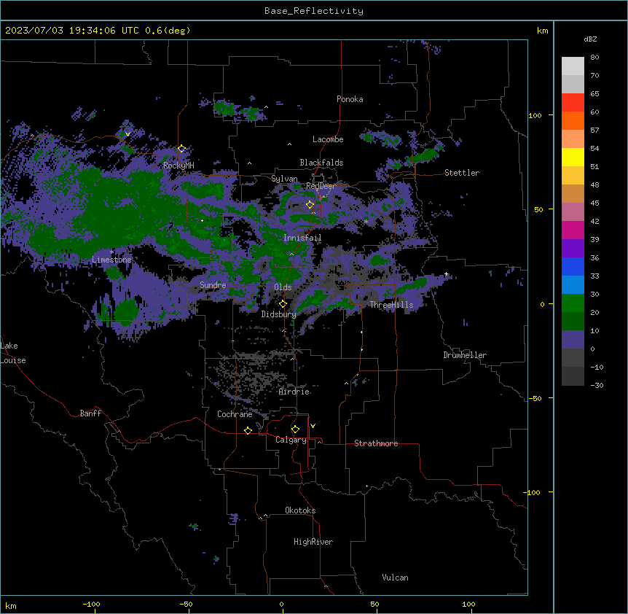The width and height of the screenshot is (628, 614).
Task: Click the Strathmore town label
Action: (x=376, y=443)
